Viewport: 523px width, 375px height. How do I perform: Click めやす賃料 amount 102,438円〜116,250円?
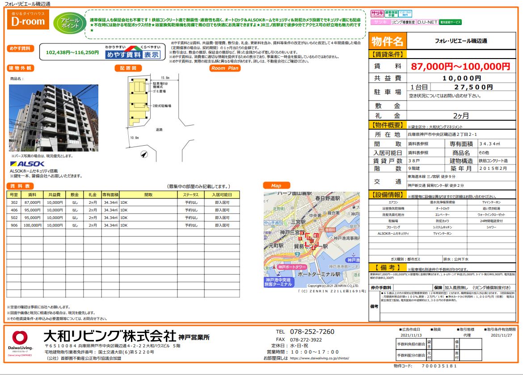(x=72, y=52)
